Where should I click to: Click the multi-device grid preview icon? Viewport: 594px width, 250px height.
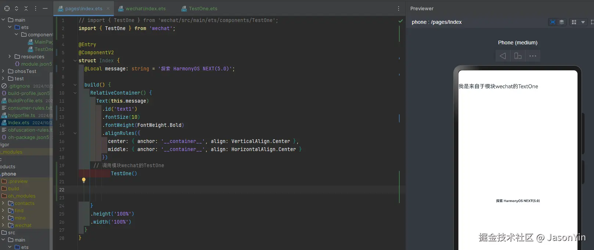[574, 22]
